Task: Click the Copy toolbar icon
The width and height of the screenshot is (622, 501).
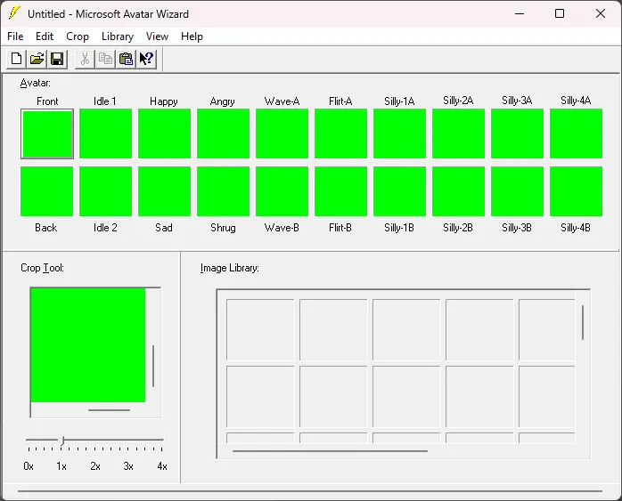Action: pos(105,59)
